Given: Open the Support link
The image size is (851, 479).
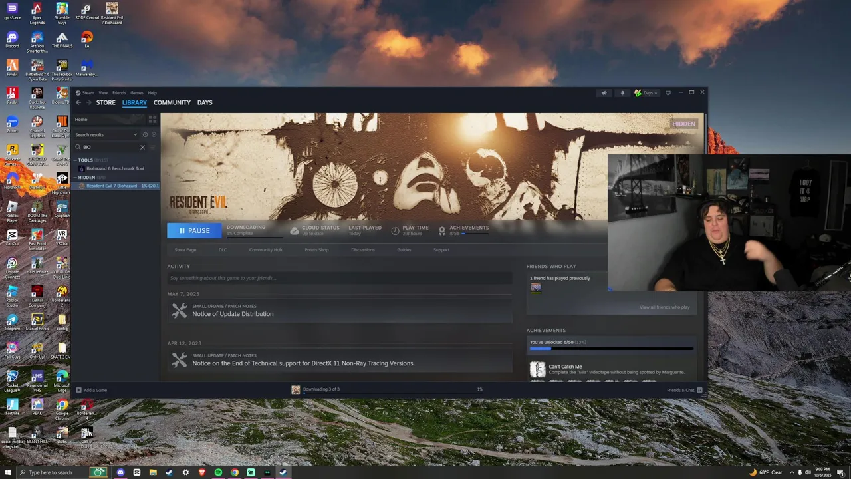Looking at the screenshot, I should point(441,250).
